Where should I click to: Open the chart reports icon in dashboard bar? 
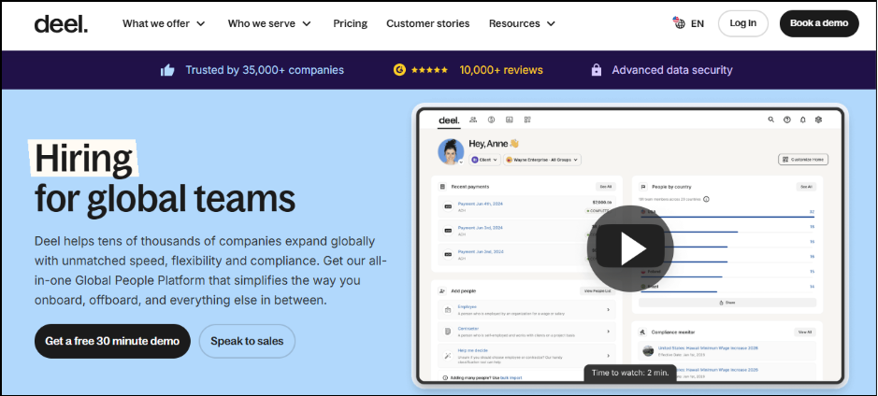pos(509,120)
